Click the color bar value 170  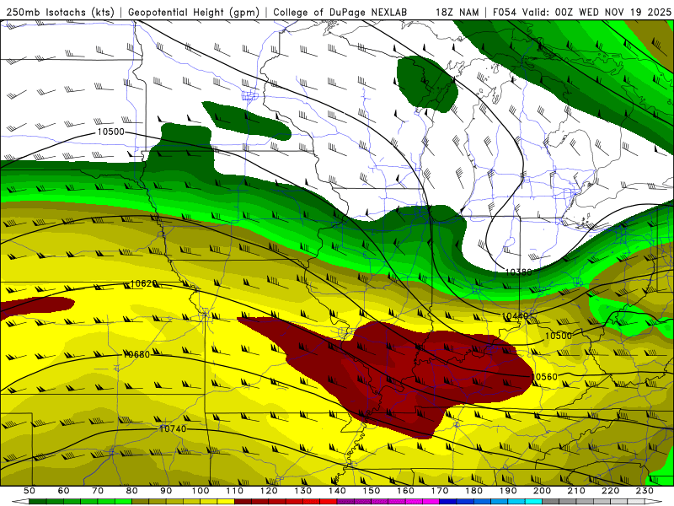click(x=440, y=491)
